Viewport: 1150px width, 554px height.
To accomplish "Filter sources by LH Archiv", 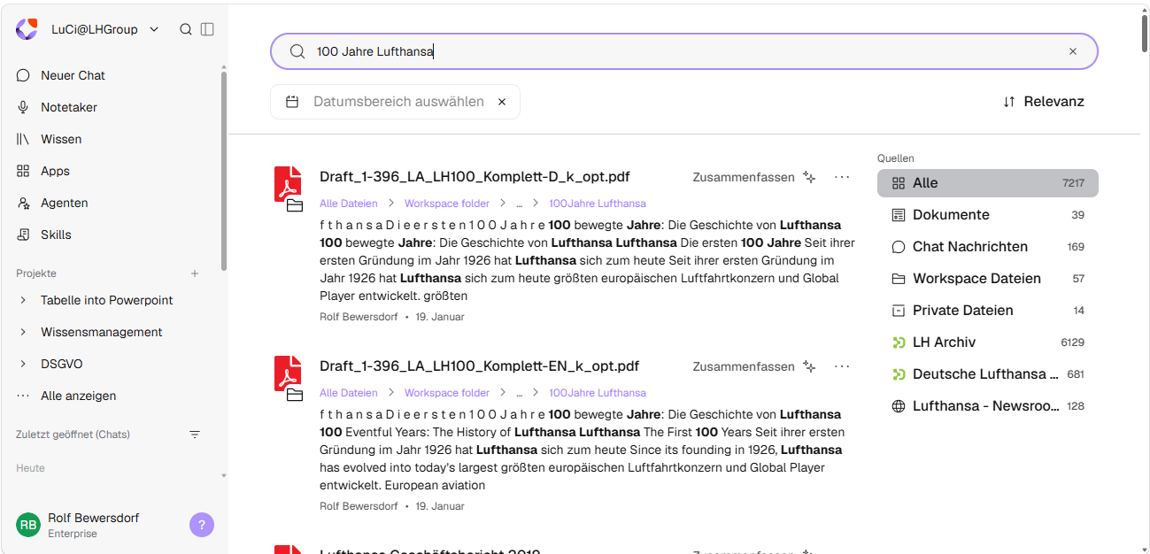I will click(x=987, y=342).
